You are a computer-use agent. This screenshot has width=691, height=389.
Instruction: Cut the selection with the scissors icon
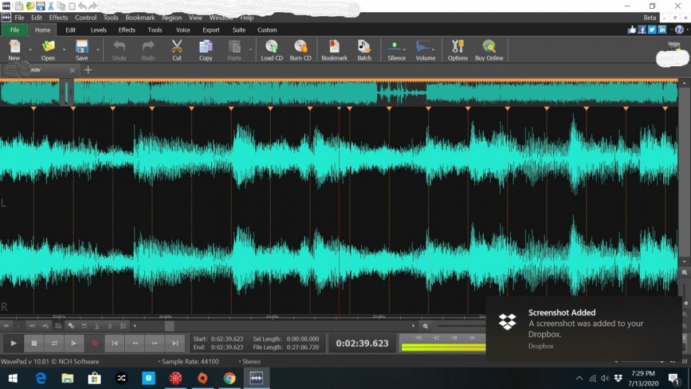[177, 50]
